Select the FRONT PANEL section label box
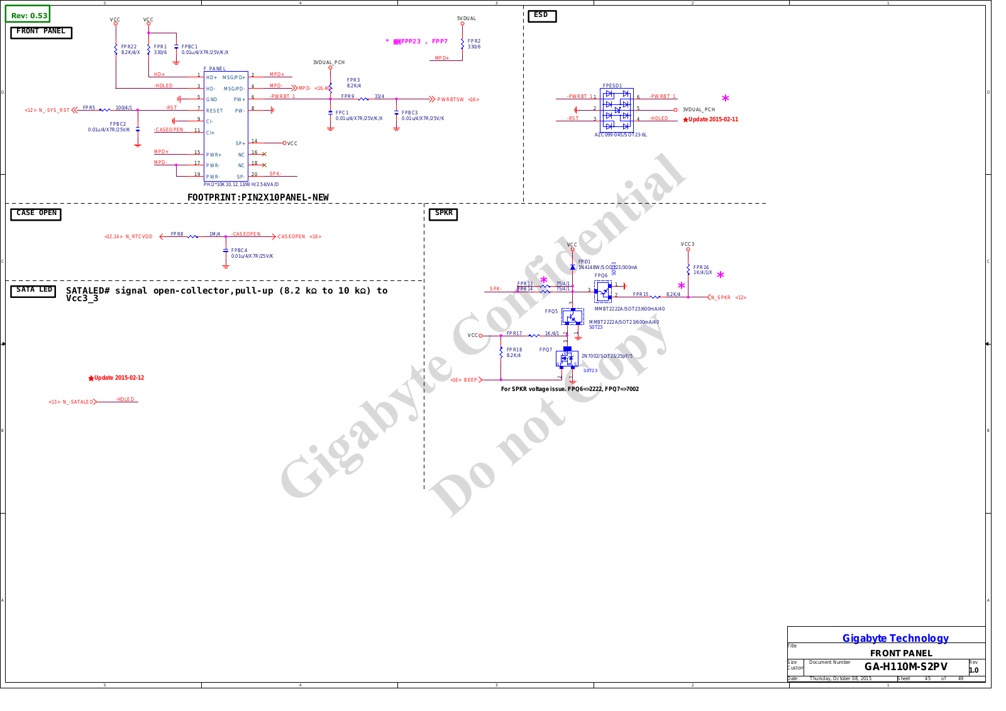1006x711 pixels. (41, 32)
